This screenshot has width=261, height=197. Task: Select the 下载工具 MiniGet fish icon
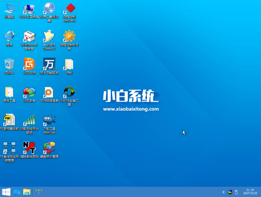[49, 120]
